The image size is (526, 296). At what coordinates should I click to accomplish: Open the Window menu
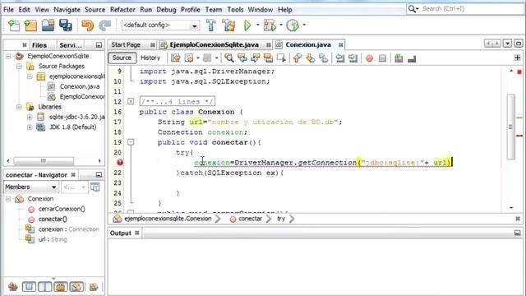pos(260,10)
